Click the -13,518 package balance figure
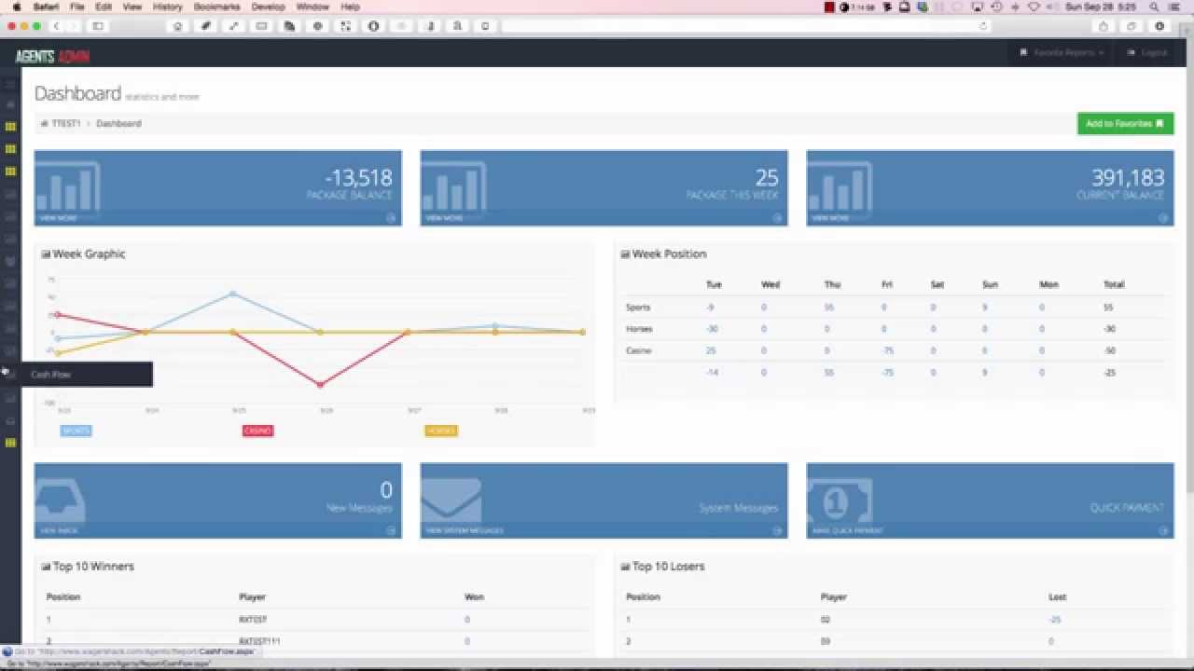The width and height of the screenshot is (1194, 671). point(358,177)
